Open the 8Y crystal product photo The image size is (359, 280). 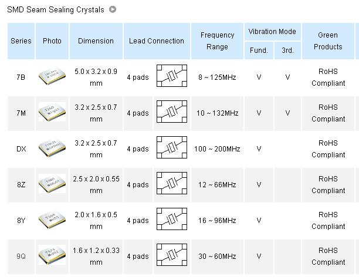[52, 220]
